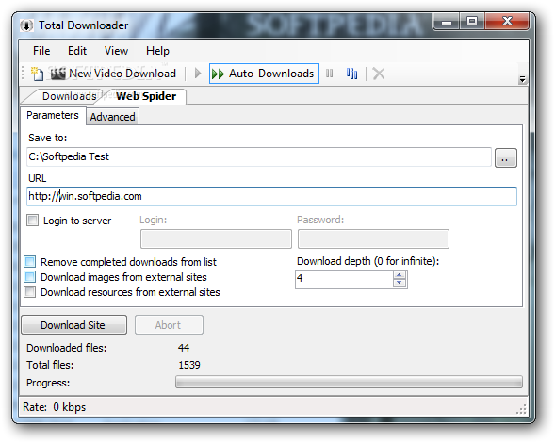Toggle Remove completed downloads from list
This screenshot has height=443, width=555.
pos(30,262)
